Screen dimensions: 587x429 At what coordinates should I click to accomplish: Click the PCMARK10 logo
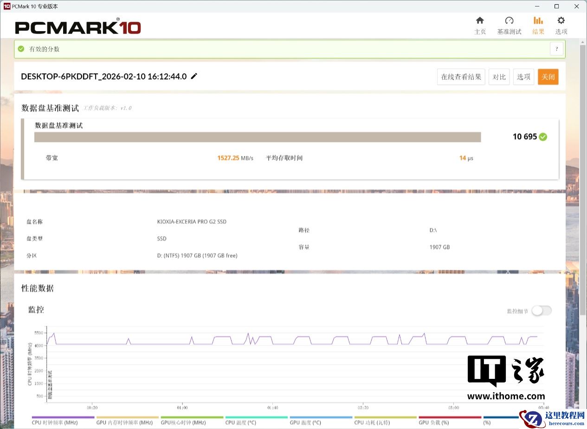78,26
